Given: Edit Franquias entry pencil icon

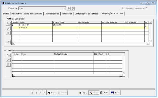Looking at the screenshot, I should [8, 60].
